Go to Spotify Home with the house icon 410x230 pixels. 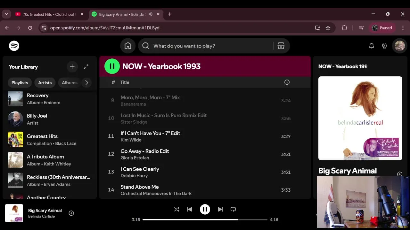(128, 46)
